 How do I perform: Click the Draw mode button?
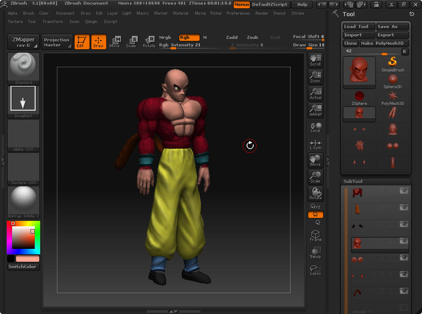98,42
